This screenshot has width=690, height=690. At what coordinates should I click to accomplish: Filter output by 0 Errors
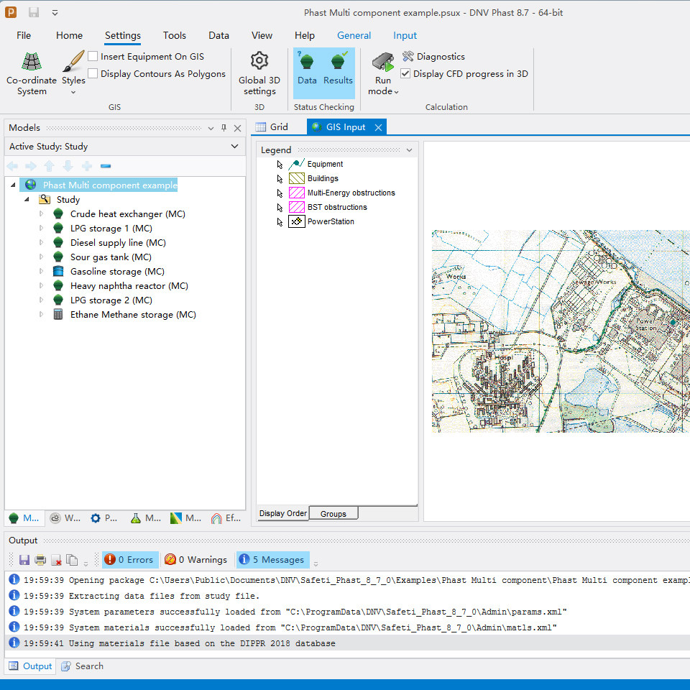click(x=129, y=560)
